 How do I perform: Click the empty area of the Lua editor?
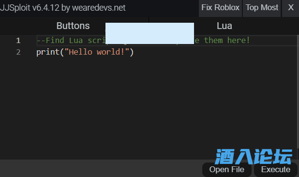tap(149, 105)
